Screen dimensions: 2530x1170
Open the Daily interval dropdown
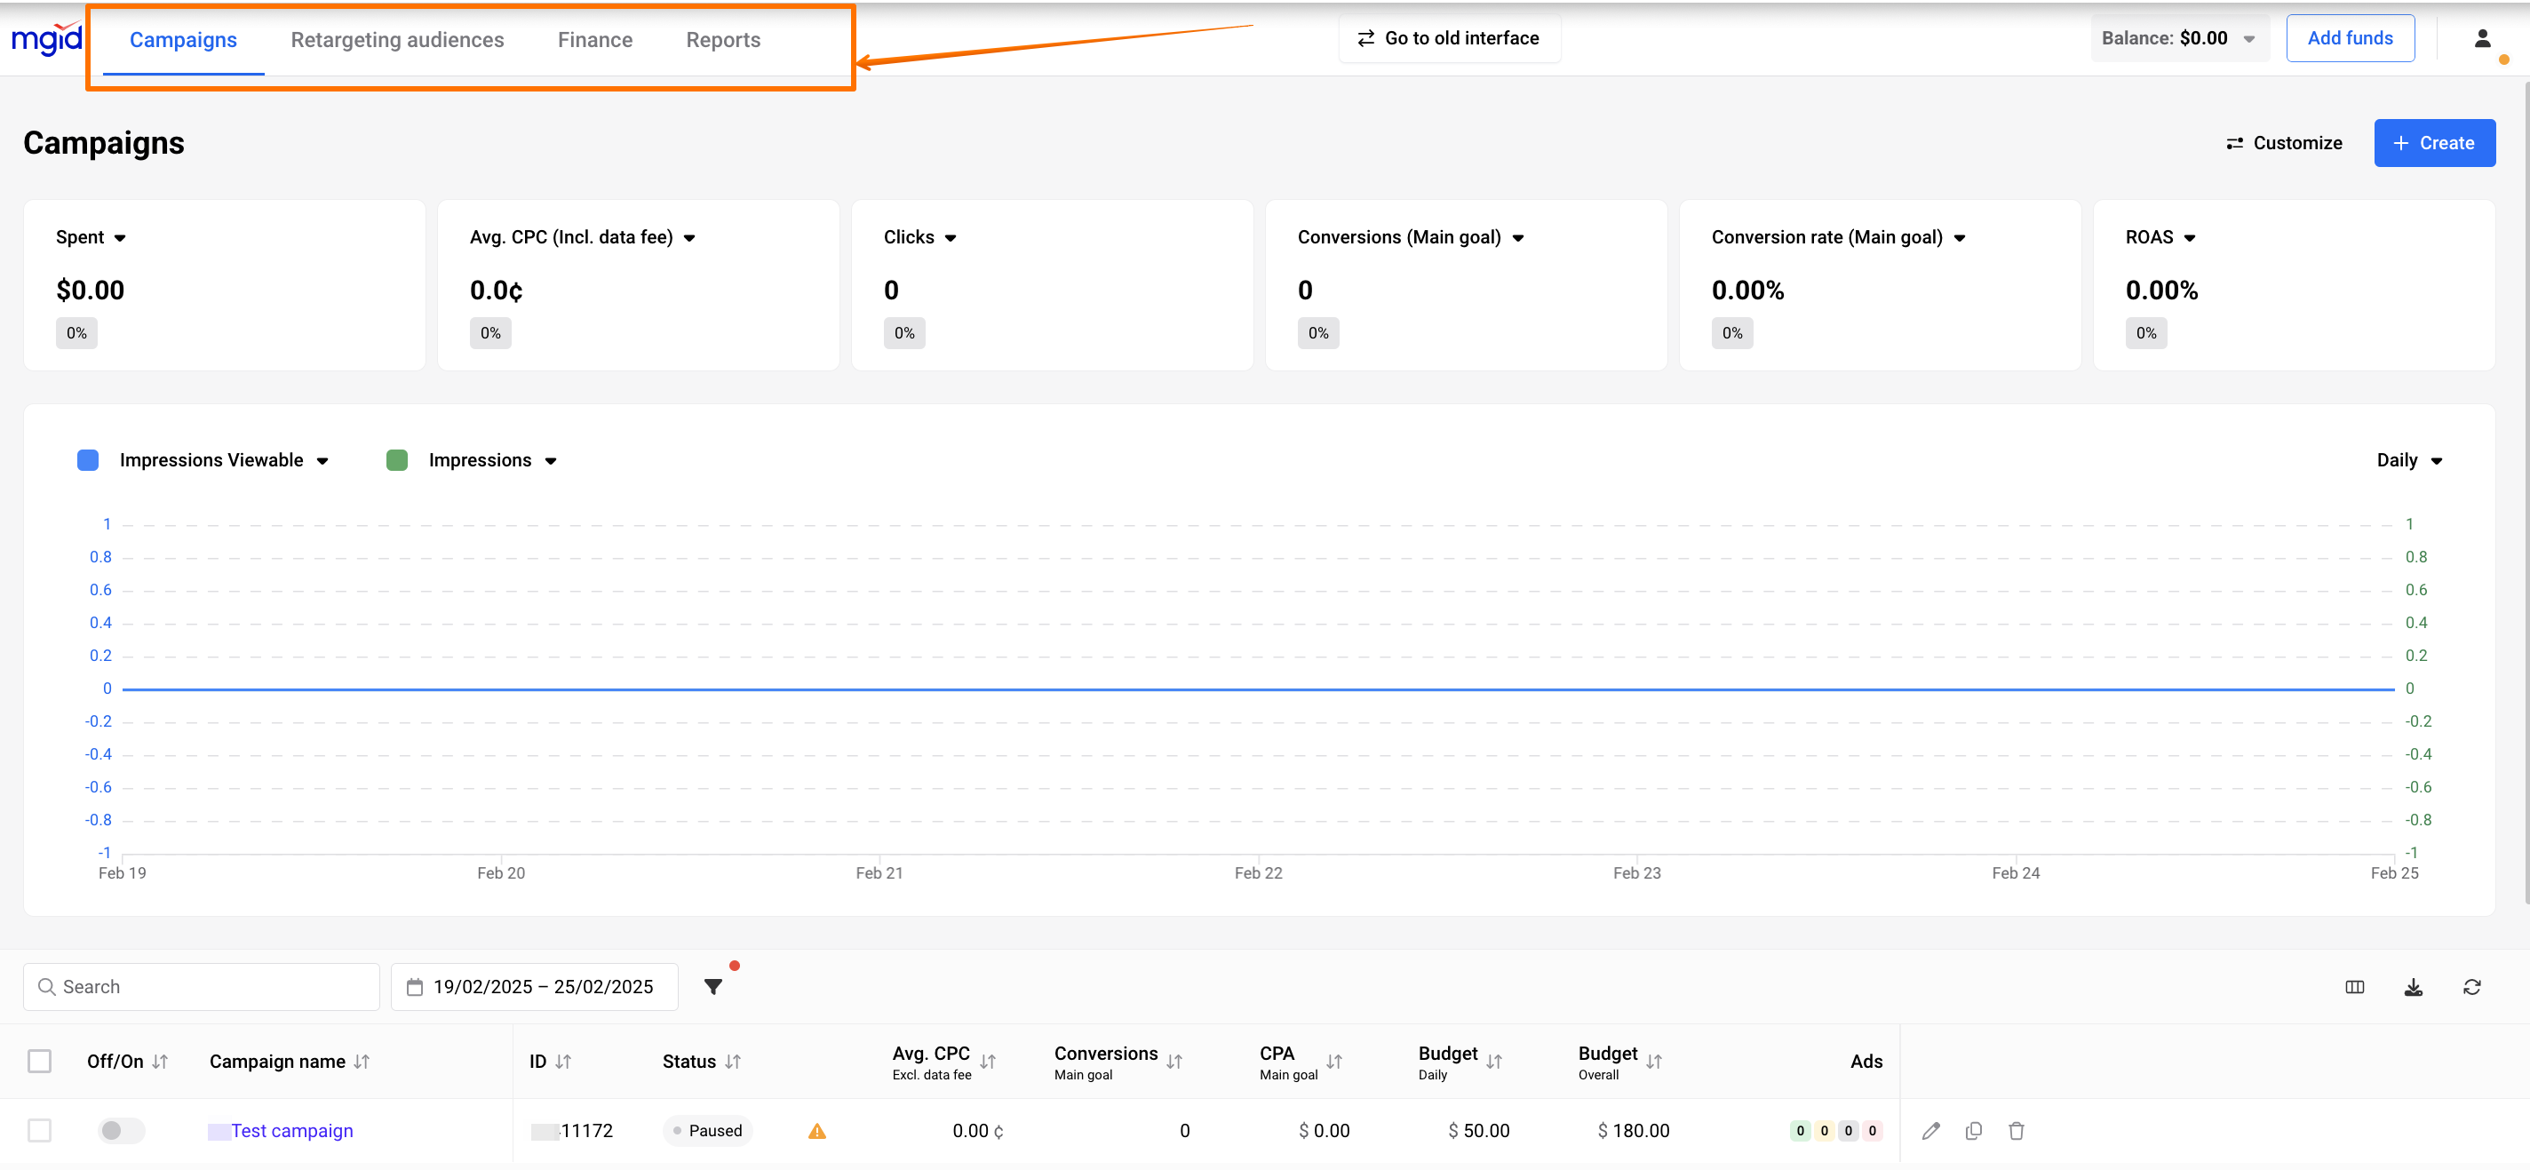[x=2408, y=460]
